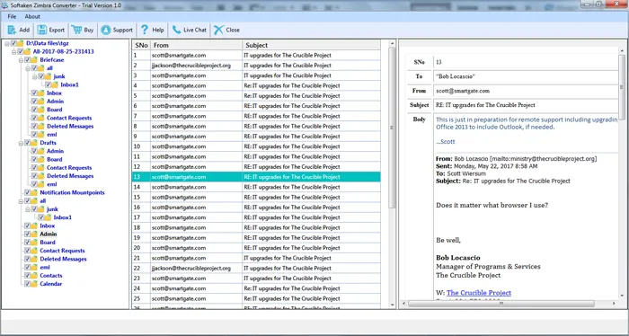This screenshot has height=336, width=629.
Task: Collapse the 'junk' node under Briefcase
Action: pos(34,76)
